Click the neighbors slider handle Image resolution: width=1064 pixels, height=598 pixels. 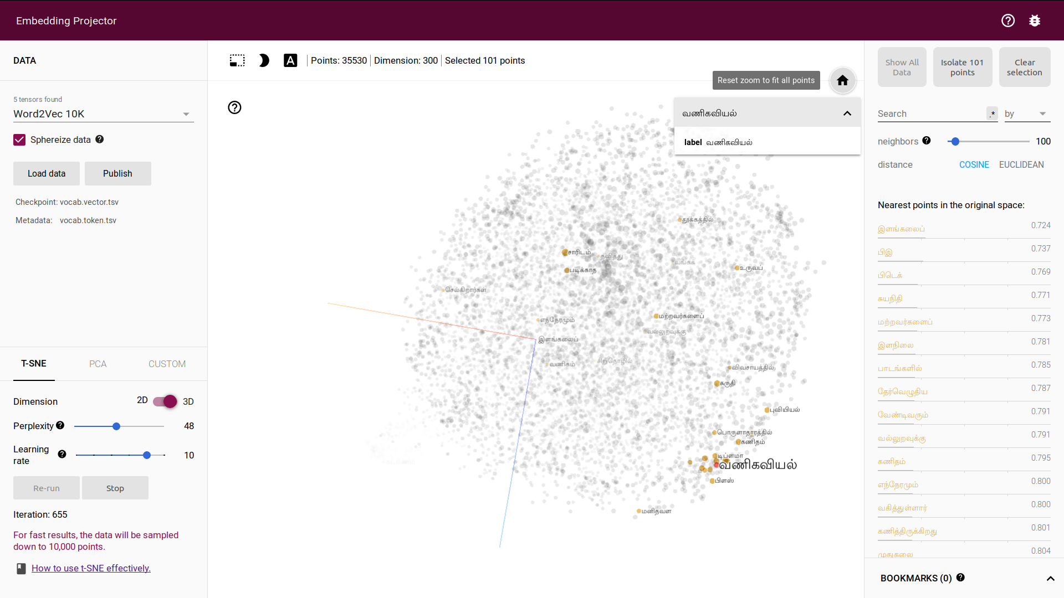click(x=955, y=141)
